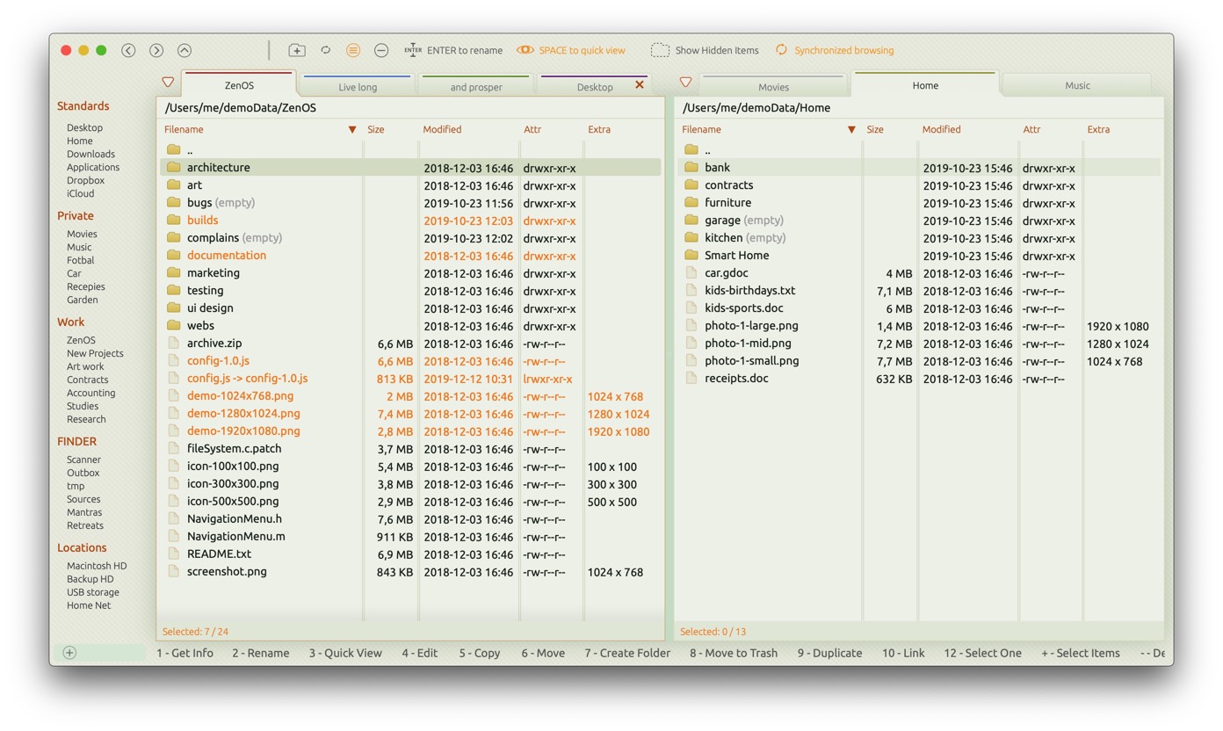Click the back navigation arrow
This screenshot has height=731, width=1223.
pos(128,51)
